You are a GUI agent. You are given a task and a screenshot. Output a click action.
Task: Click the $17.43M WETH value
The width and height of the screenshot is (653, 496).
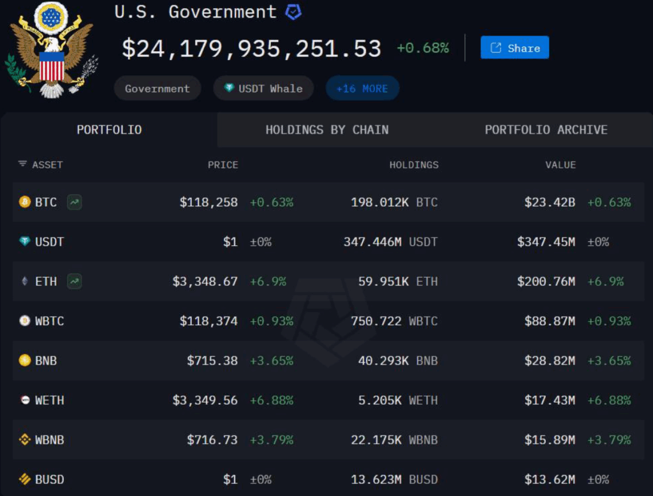coord(550,400)
